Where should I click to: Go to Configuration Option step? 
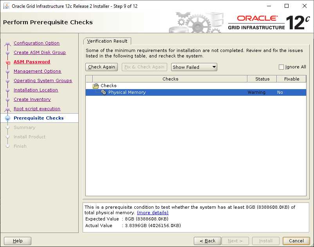coord(37,43)
